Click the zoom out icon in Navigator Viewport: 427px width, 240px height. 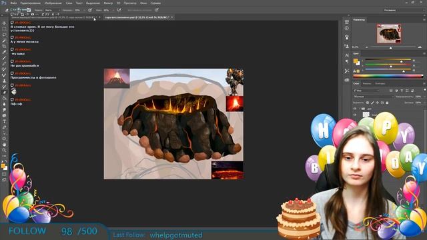point(367,47)
